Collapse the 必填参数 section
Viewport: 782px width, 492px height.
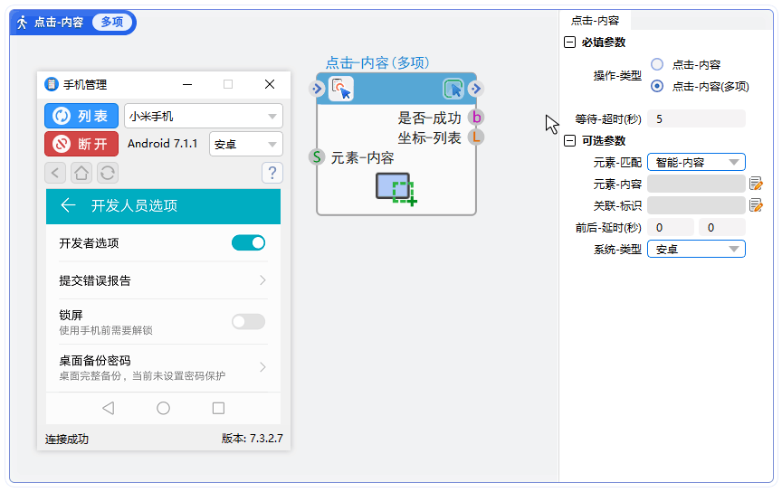(569, 43)
